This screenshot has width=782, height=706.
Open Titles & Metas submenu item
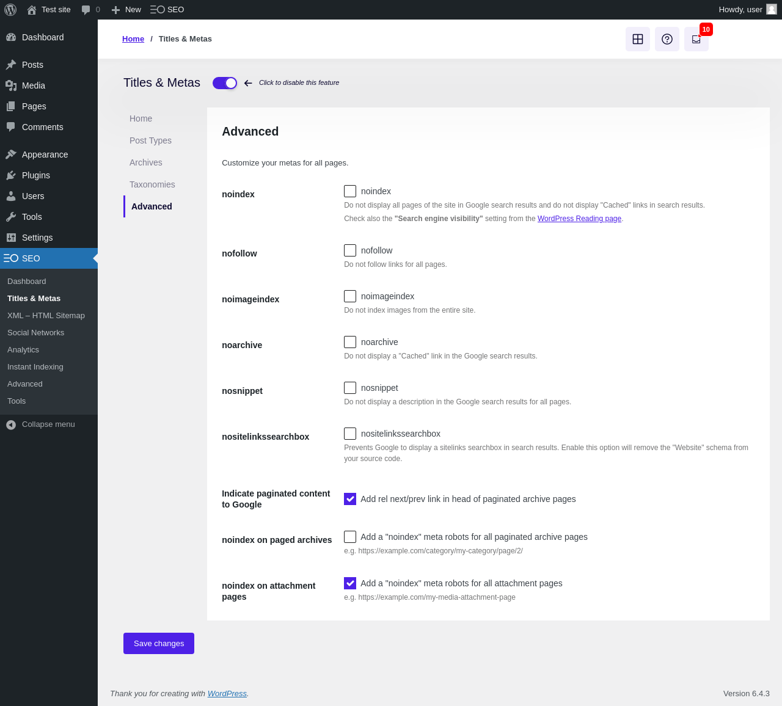(34, 299)
